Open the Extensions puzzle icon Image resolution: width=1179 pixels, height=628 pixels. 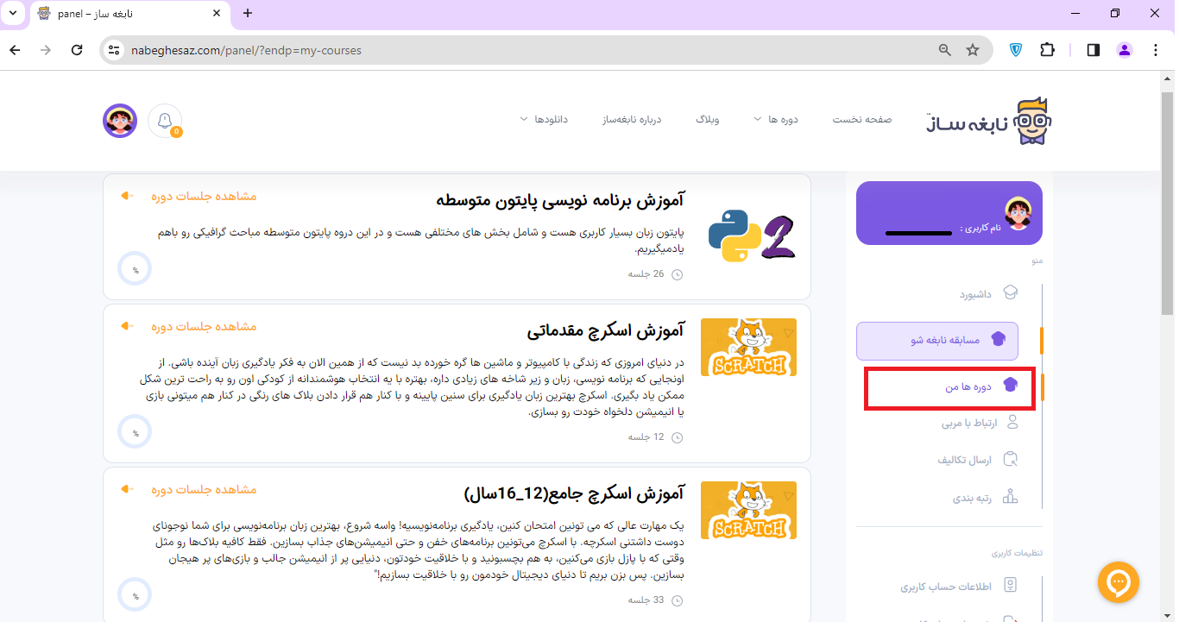(1047, 50)
